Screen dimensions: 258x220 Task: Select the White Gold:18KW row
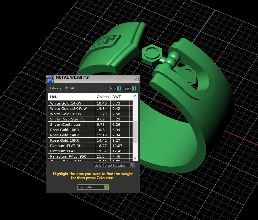click(x=90, y=114)
